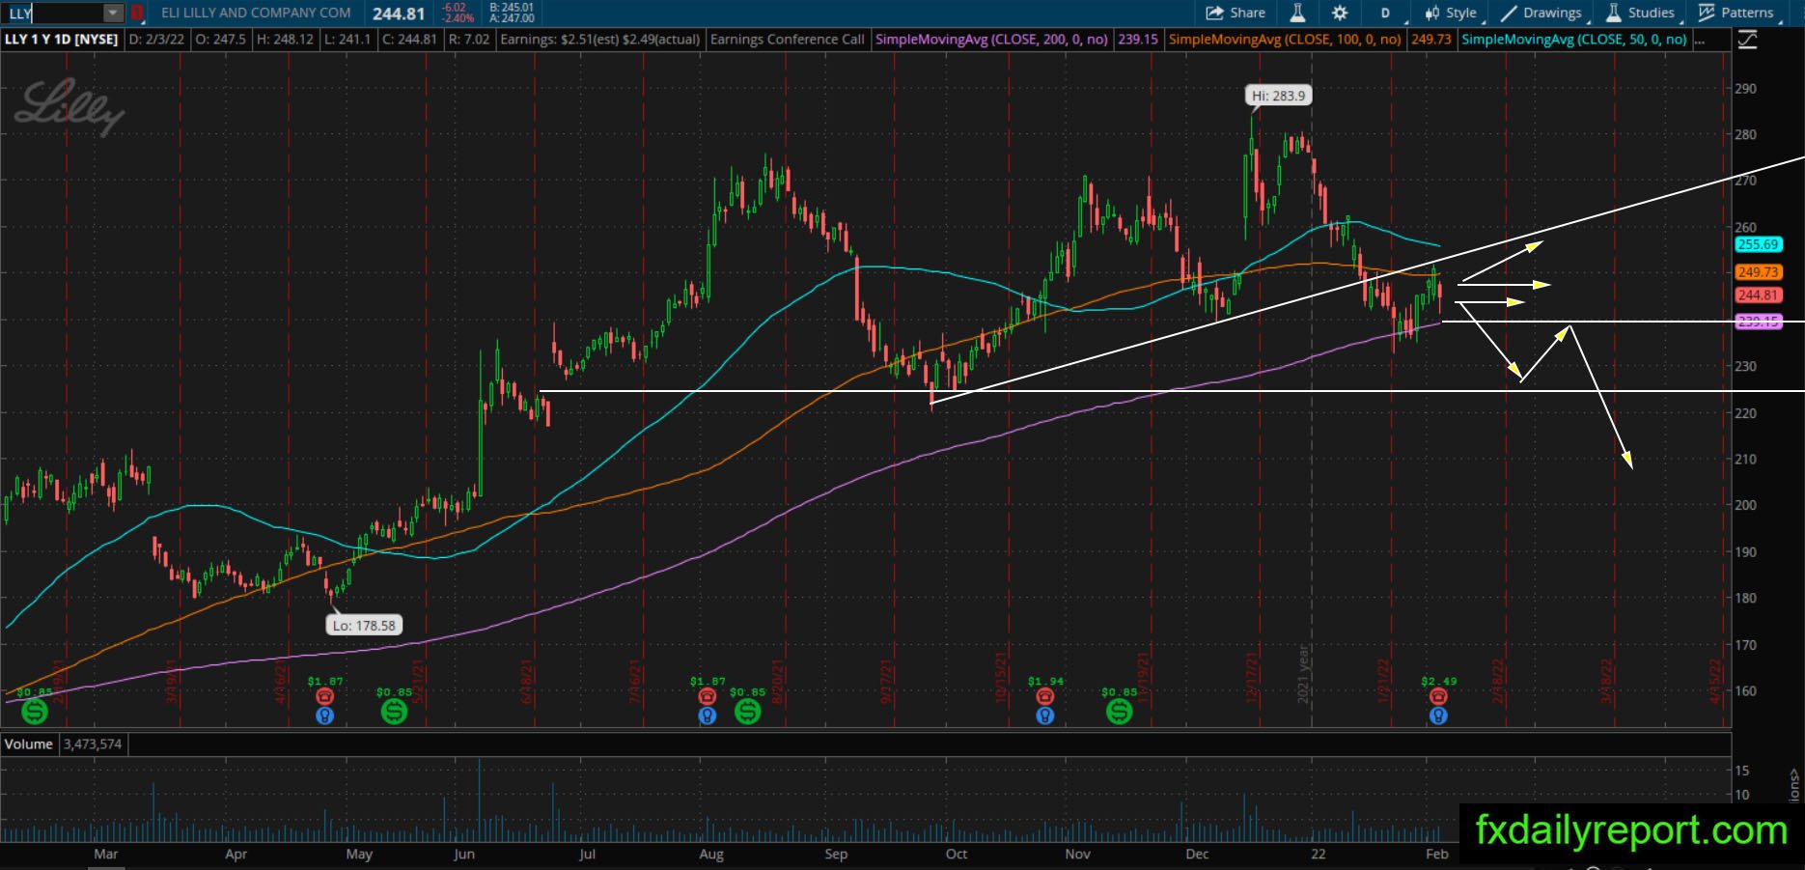Click blue conference call icon near August
This screenshot has width=1805, height=870.
(708, 716)
